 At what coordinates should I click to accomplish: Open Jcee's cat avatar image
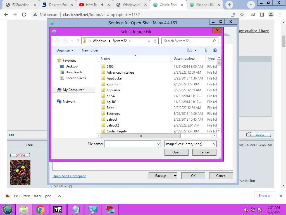tap(20, 172)
